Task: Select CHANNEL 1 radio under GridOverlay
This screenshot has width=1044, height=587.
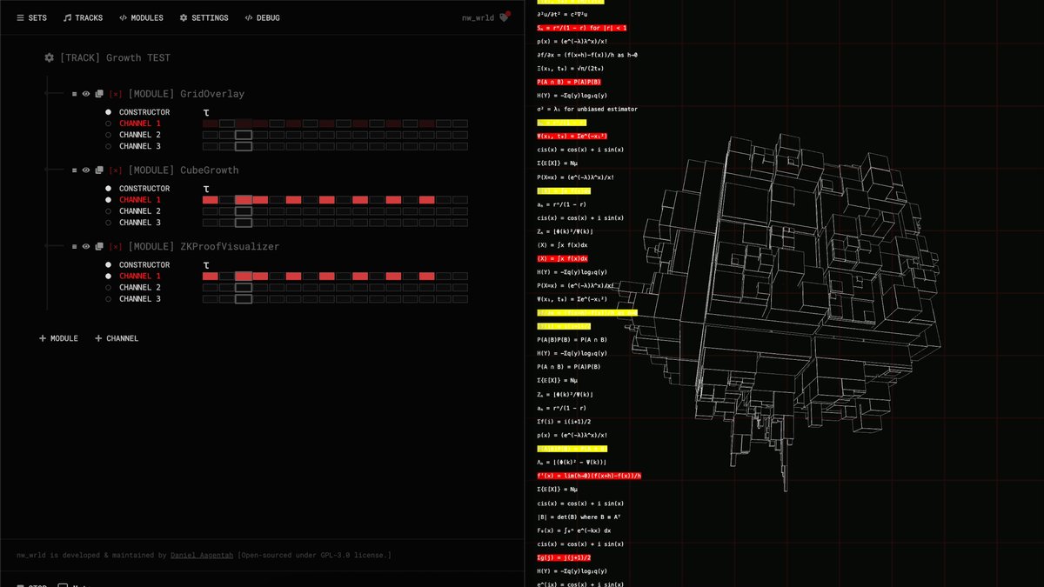Action: [109, 123]
